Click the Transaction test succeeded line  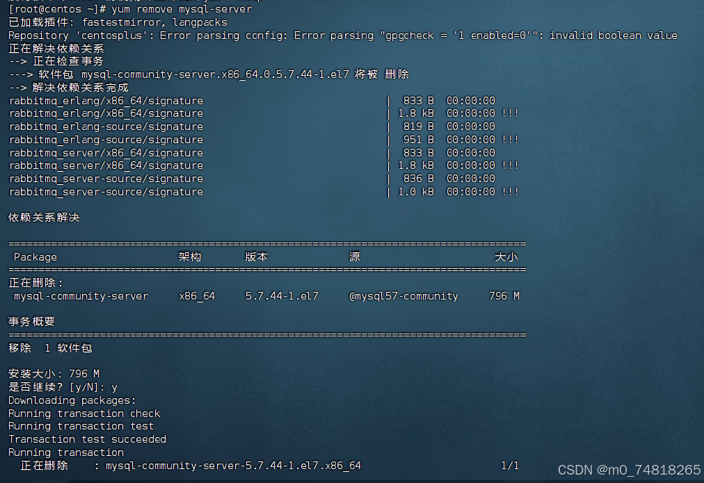click(x=86, y=439)
